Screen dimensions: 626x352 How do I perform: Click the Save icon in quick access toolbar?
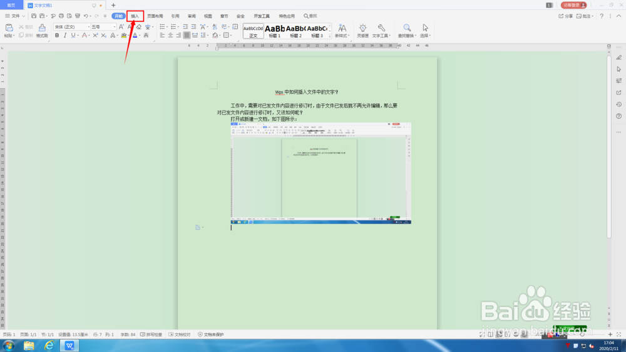point(34,16)
